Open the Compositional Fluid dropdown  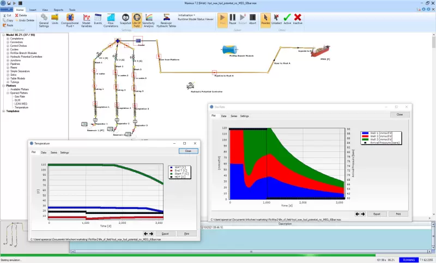[70, 20]
